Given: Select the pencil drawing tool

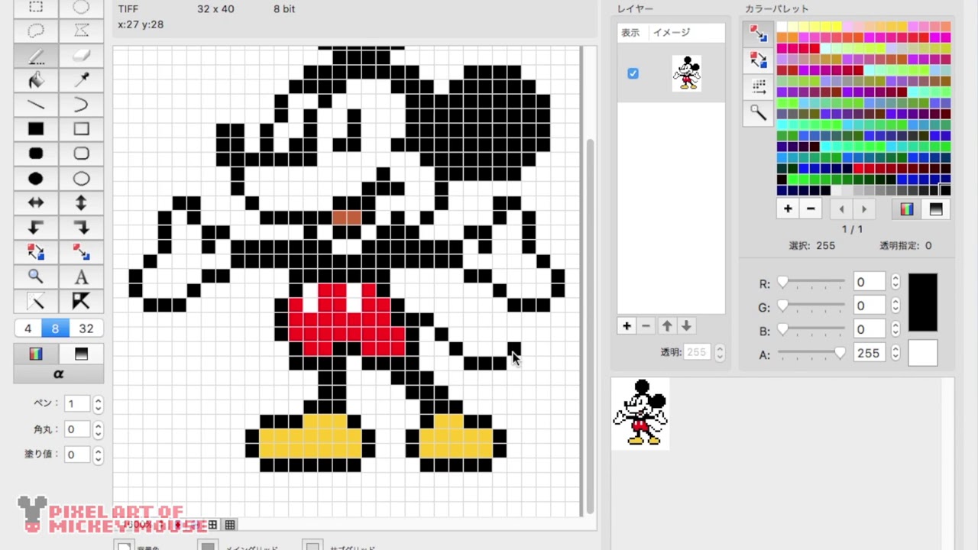Looking at the screenshot, I should pyautogui.click(x=36, y=55).
